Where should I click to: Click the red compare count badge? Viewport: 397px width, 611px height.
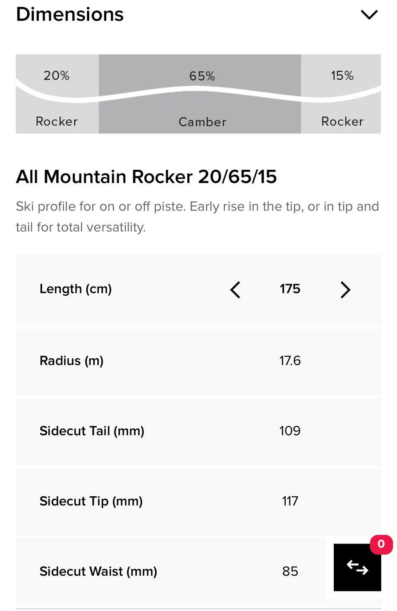tap(381, 544)
